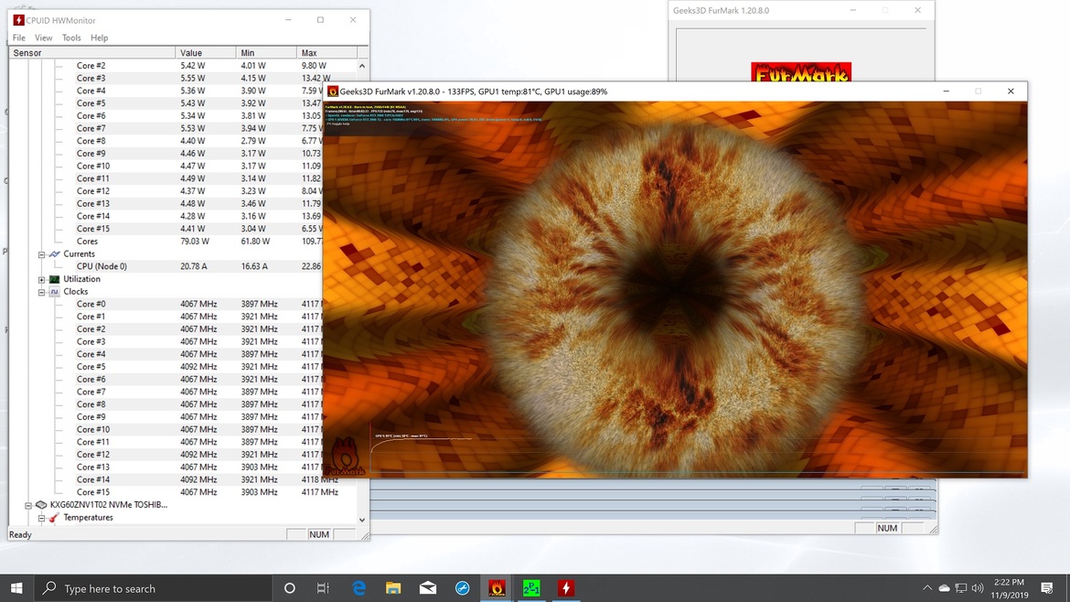Click the Clocks category icon

coord(55,292)
